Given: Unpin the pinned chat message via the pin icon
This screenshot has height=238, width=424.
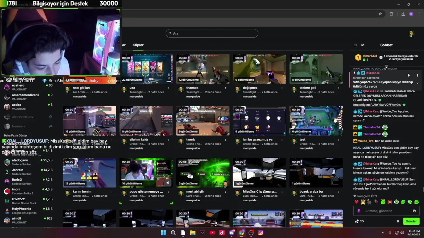Looking at the screenshot, I should pyautogui.click(x=409, y=75).
